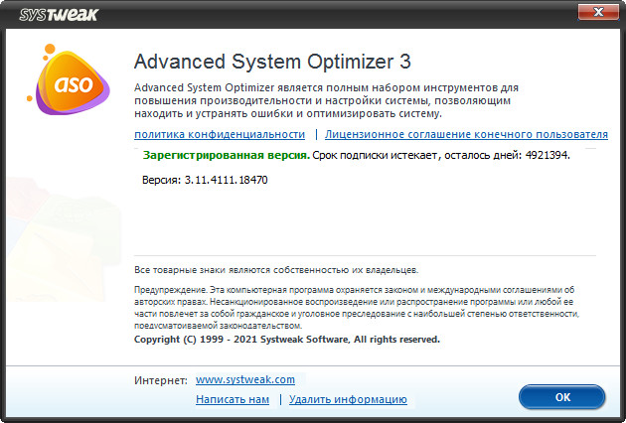
Task: Click the Написать нам link
Action: [233, 399]
